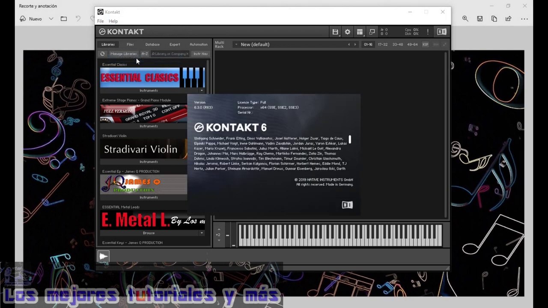Open a file in Snip & Sketch
548x308 pixels.
pos(64,19)
